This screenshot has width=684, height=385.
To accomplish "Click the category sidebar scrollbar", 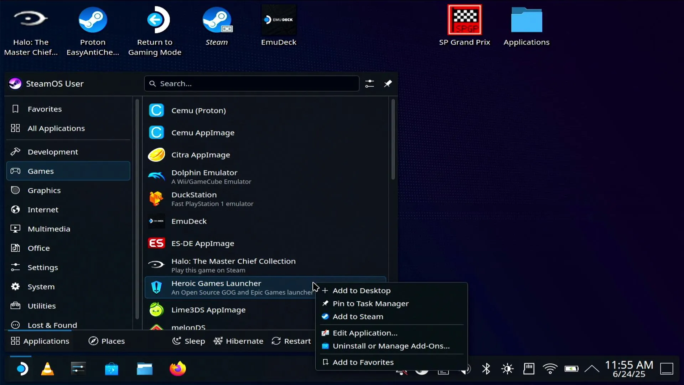I will click(x=137, y=209).
